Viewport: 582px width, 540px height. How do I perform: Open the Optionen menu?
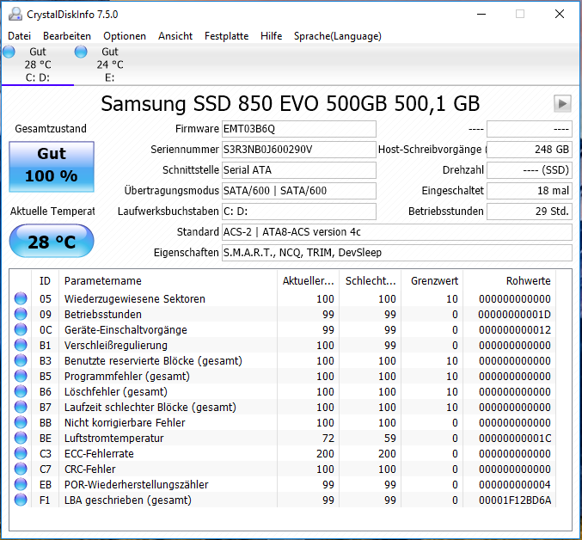point(125,36)
